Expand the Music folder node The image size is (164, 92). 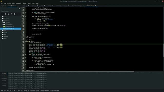tap(1, 31)
